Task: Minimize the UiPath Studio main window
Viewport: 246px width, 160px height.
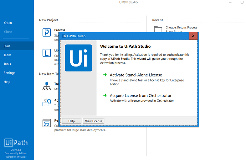Action: 230,2
